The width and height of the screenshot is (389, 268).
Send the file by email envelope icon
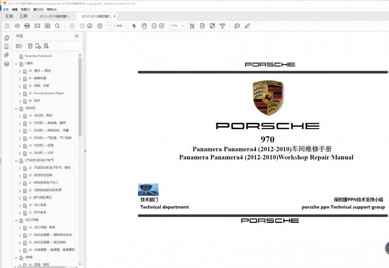(37, 26)
